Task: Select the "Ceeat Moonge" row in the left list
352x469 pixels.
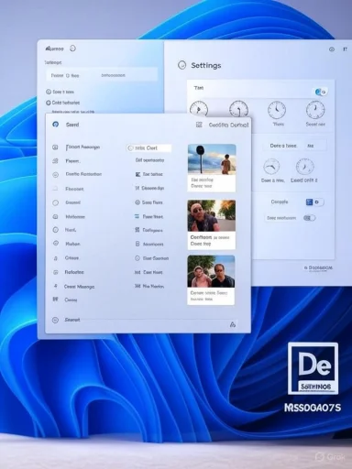Action: click(73, 287)
